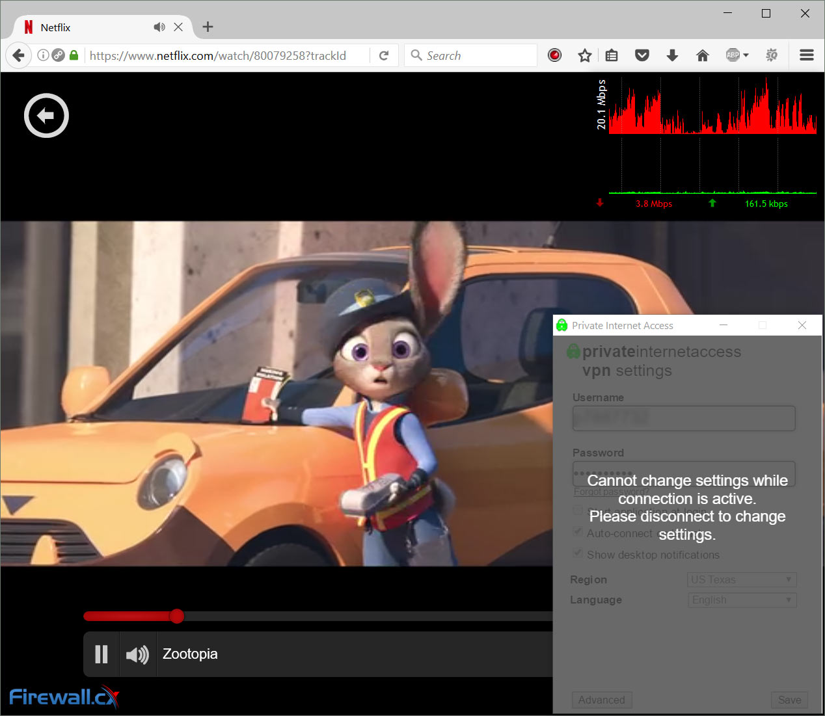Viewport: 825px width, 716px height.
Task: Open the Adblock Plus dropdown arrow
Action: click(746, 55)
